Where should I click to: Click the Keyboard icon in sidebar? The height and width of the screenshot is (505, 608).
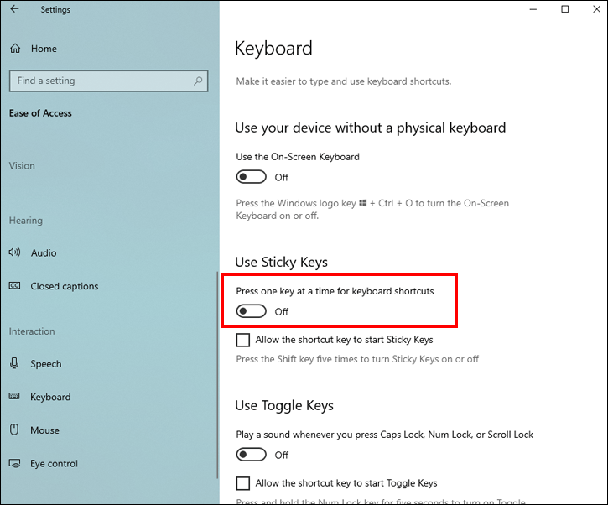tap(15, 397)
